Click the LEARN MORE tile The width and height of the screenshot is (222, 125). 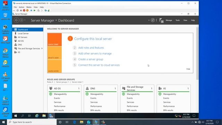54,66
